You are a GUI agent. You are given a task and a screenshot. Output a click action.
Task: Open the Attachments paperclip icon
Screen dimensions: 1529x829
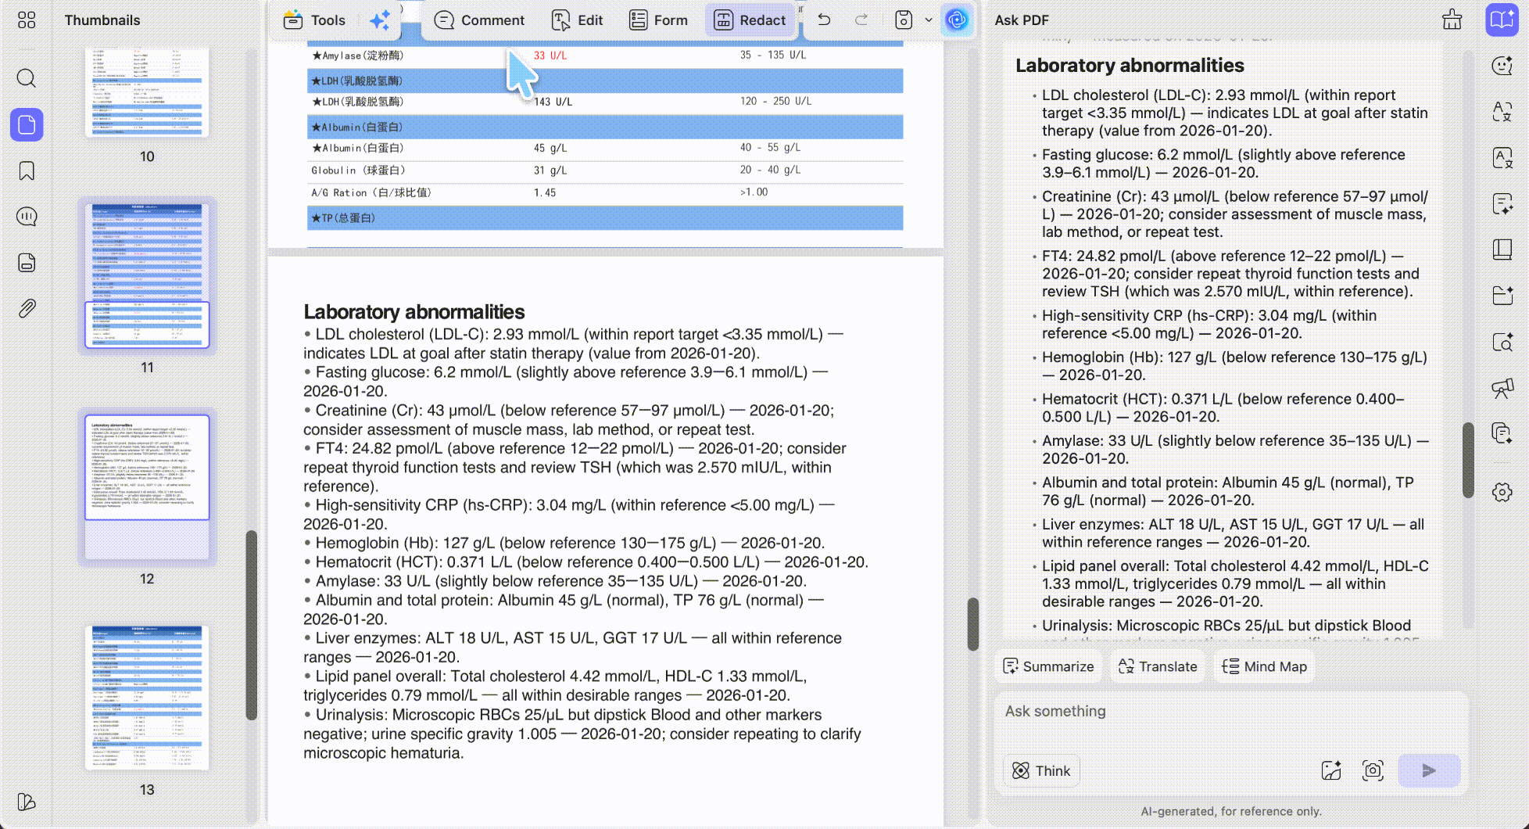coord(27,308)
